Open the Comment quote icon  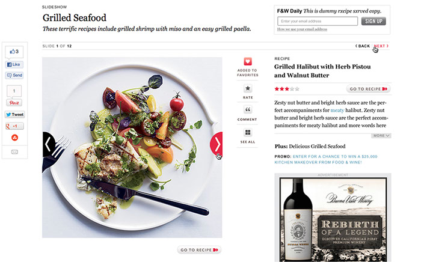(248, 109)
